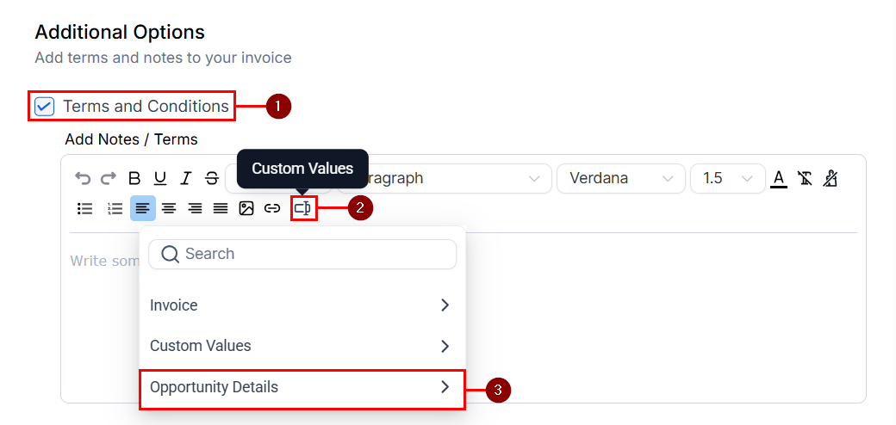Open the Invoice submenu

click(302, 305)
